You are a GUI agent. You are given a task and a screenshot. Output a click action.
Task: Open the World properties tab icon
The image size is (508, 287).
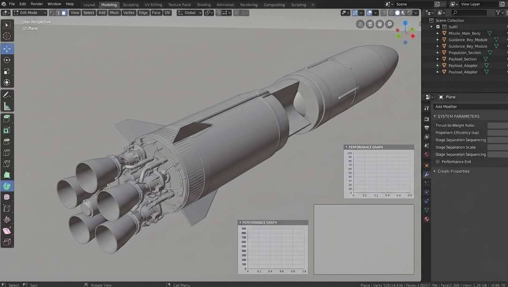(427, 154)
